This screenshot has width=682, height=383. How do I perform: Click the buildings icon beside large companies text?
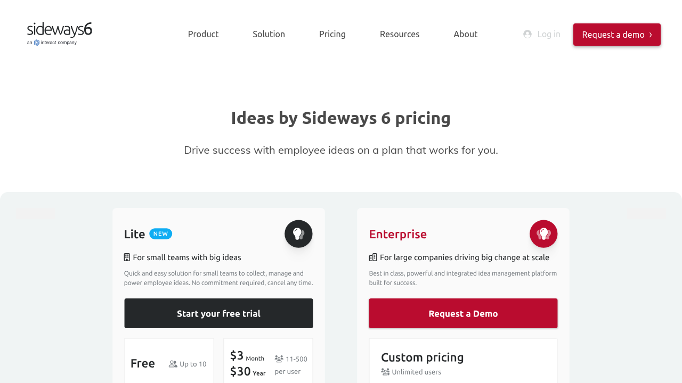pyautogui.click(x=373, y=257)
